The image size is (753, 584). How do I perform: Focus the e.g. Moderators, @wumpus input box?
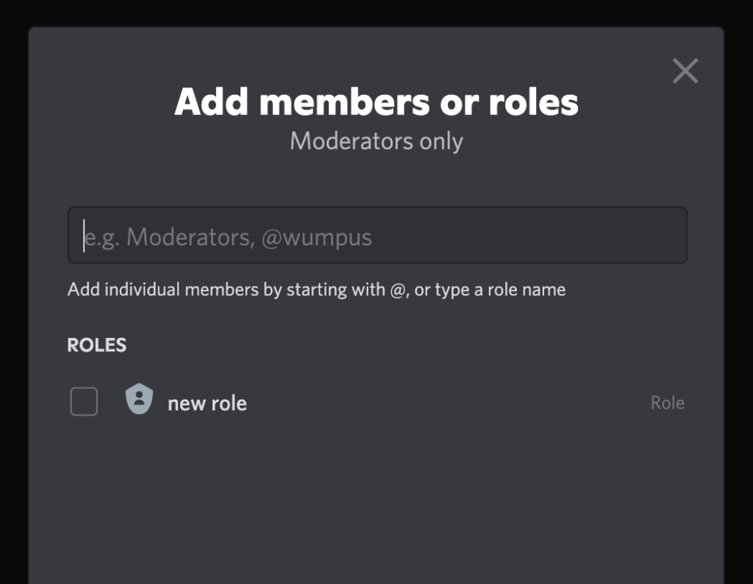[376, 235]
